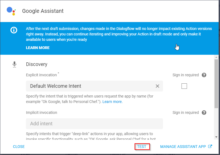Viewport: 220px width, 155px height.
Task: Click the Google Assistant logo
Action: pos(11,11)
